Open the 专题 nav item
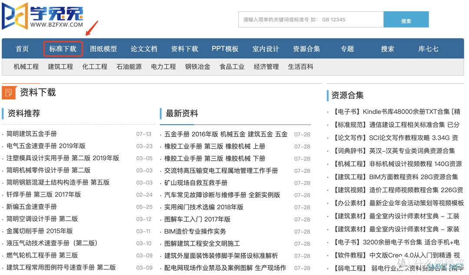469x275 pixels. (347, 49)
